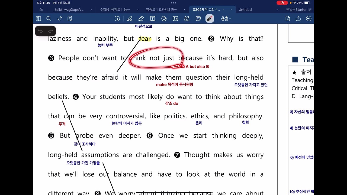This screenshot has height=195, width=347.
Task: Tap the note '윤리'
Action: 199,123
